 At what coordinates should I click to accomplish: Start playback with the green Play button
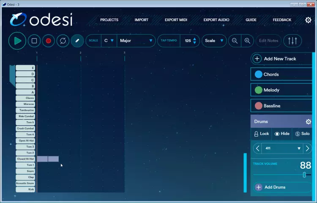[17, 41]
